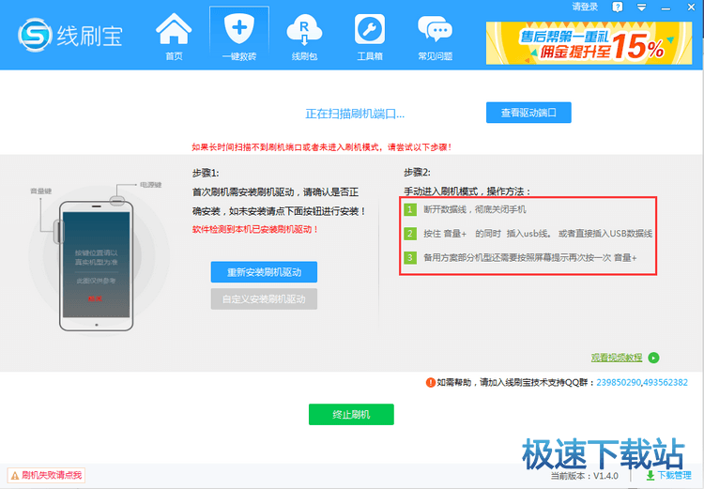
Task: Click the green play icon beside tutorial link
Action: coord(654,358)
